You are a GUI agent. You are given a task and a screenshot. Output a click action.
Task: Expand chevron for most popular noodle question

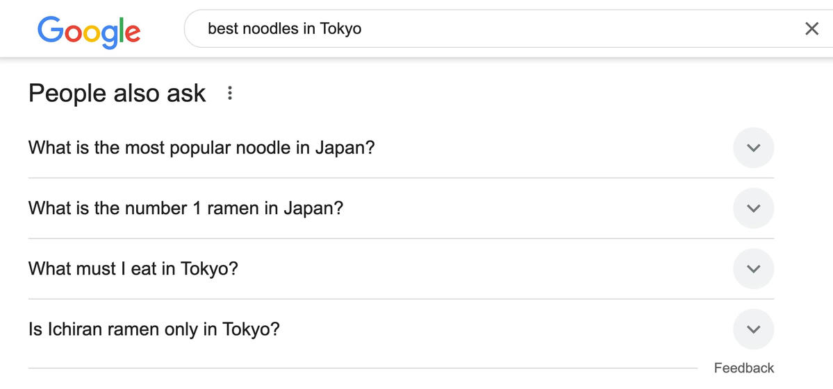(x=753, y=147)
